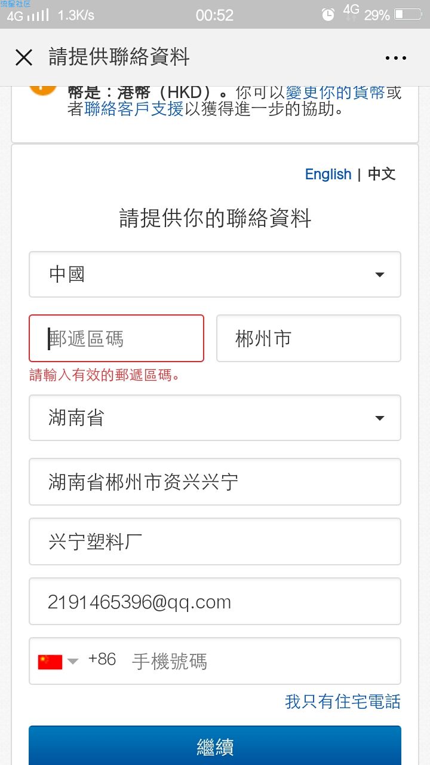430x765 pixels.
Task: Expand the 中國 country dropdown
Action: [215, 274]
